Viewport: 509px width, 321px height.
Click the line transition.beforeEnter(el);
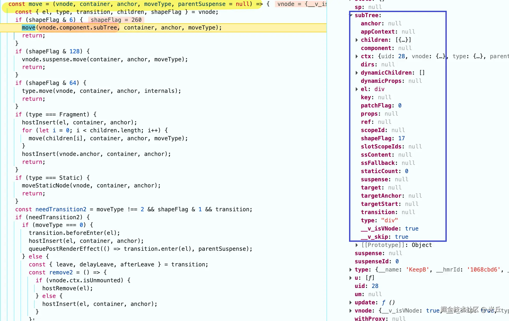pos(74,233)
